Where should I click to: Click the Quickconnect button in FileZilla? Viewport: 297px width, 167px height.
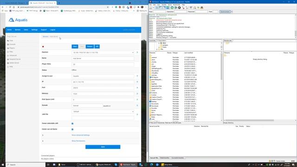click(x=225, y=12)
